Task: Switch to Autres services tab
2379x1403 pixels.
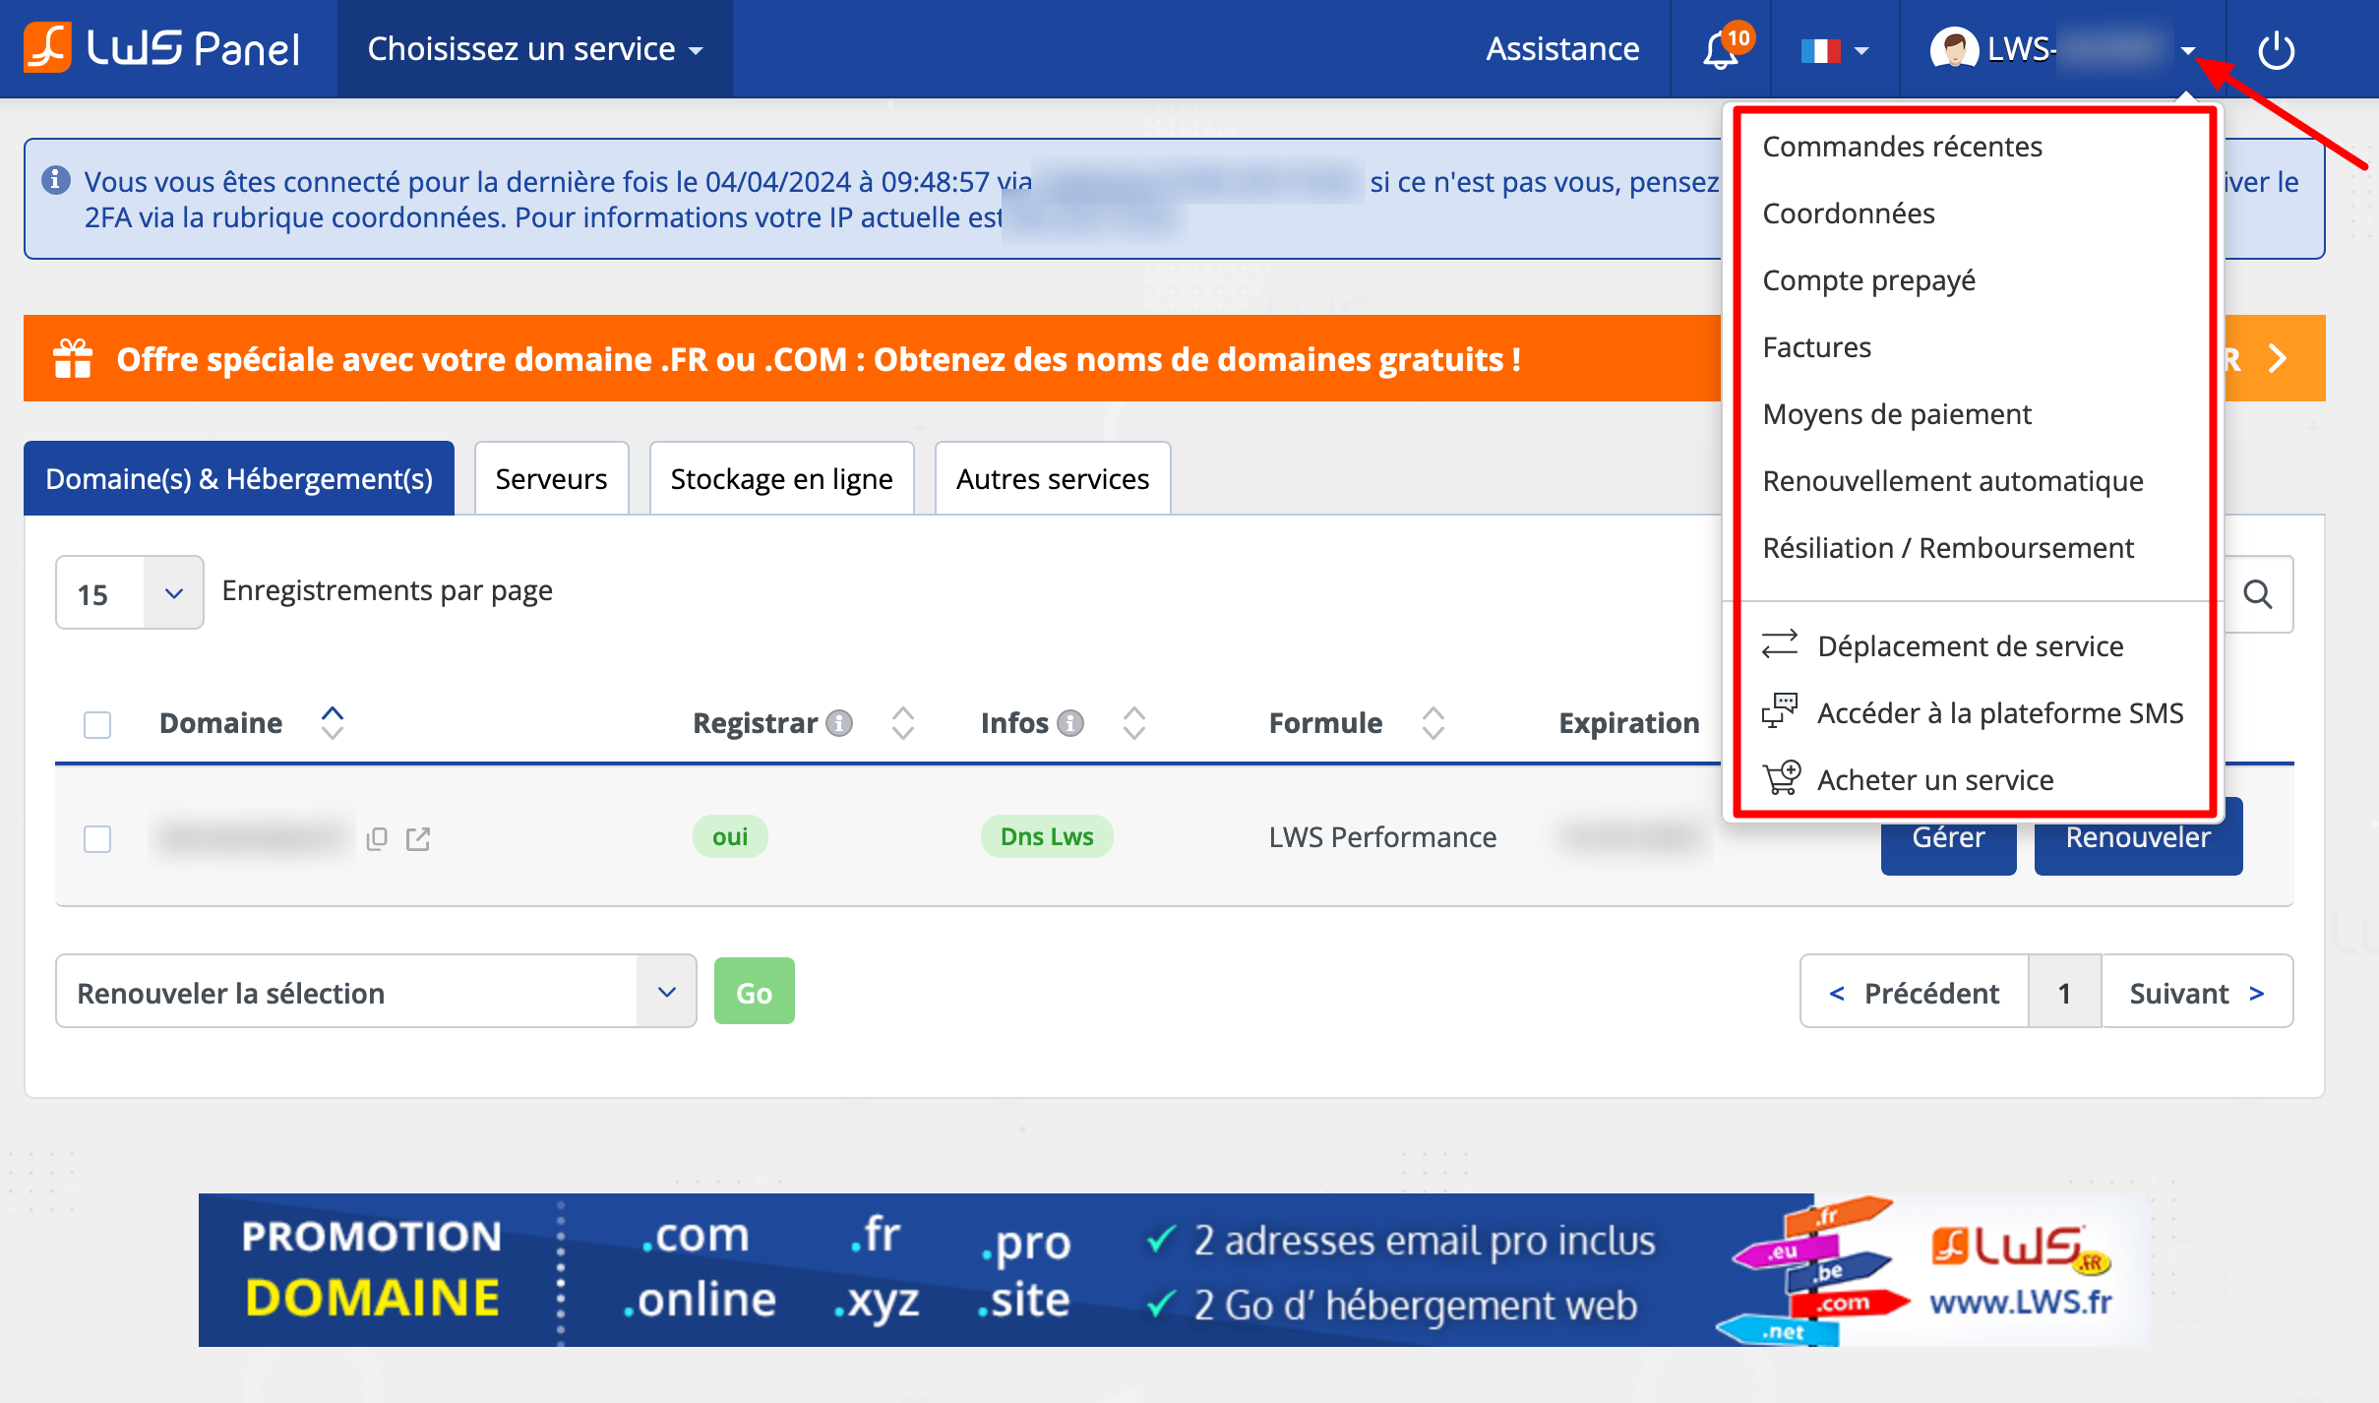Action: click(1053, 478)
